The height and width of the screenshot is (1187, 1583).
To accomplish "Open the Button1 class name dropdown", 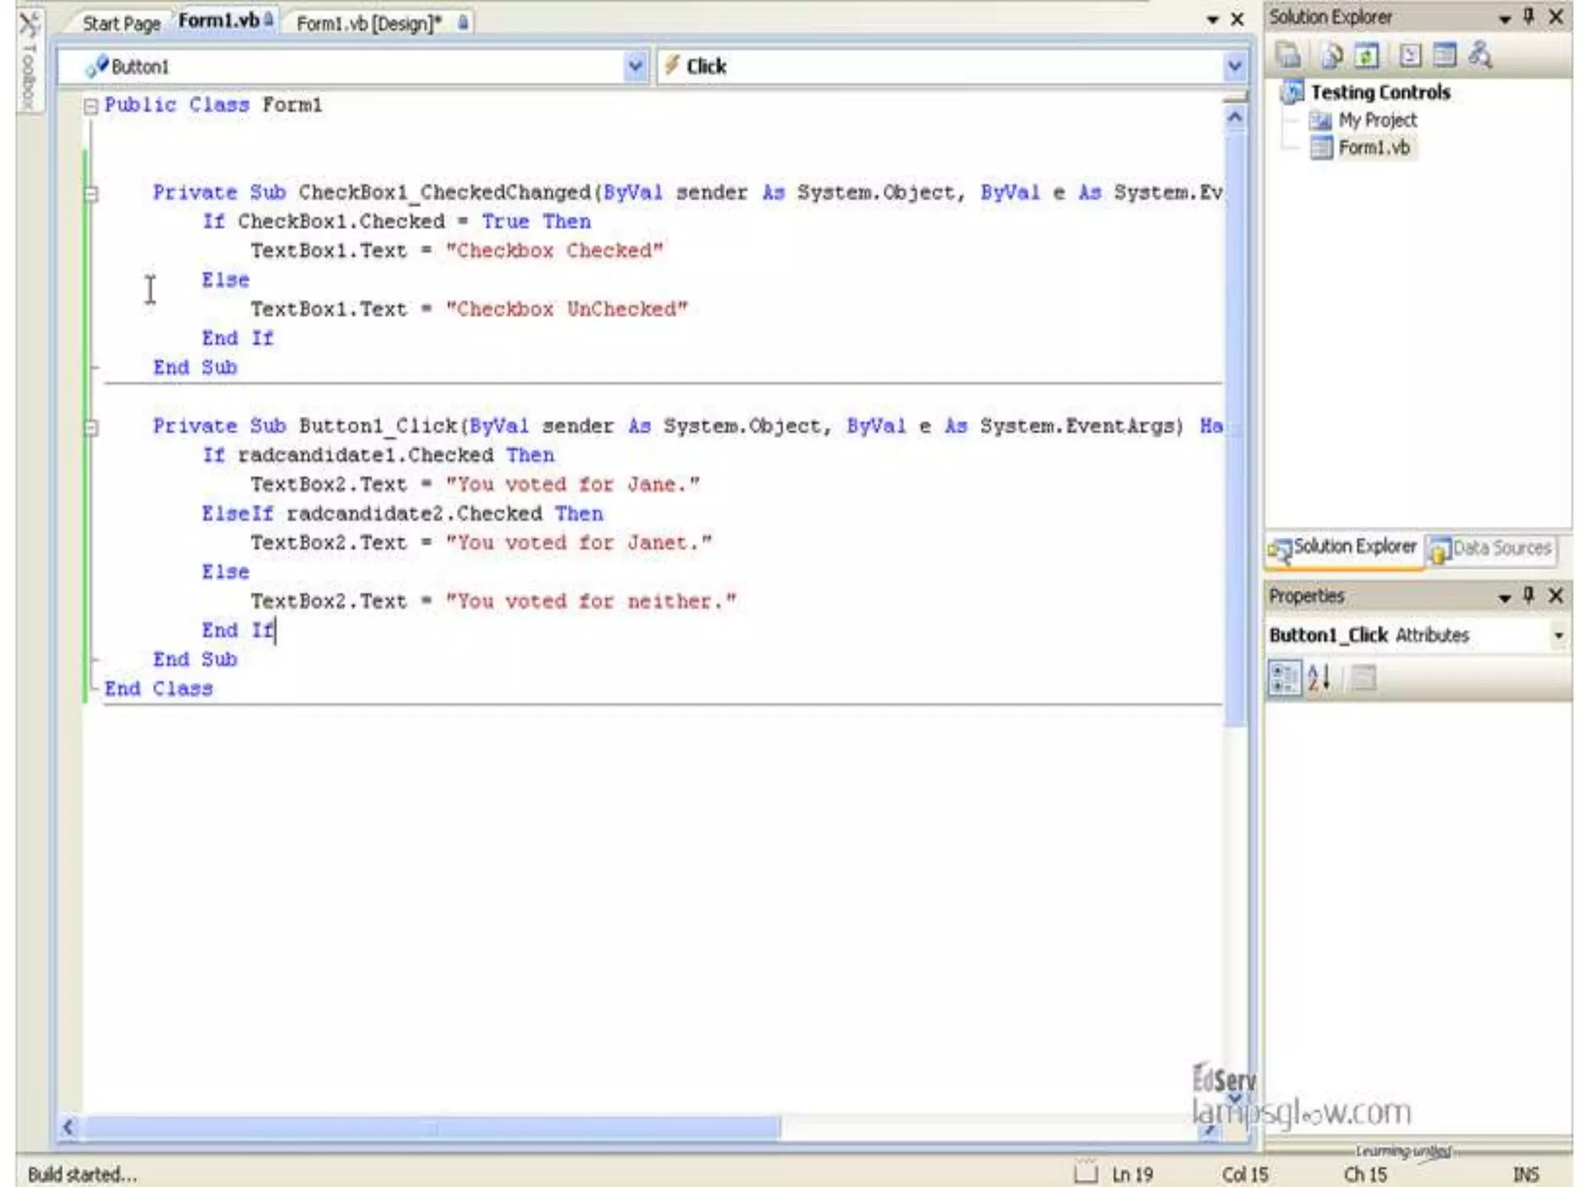I will pyautogui.click(x=635, y=66).
